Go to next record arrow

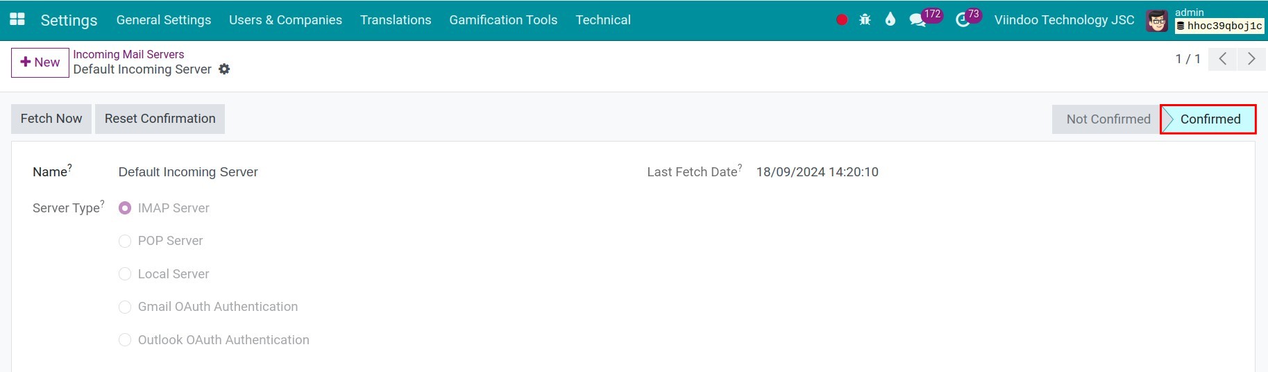coord(1251,59)
